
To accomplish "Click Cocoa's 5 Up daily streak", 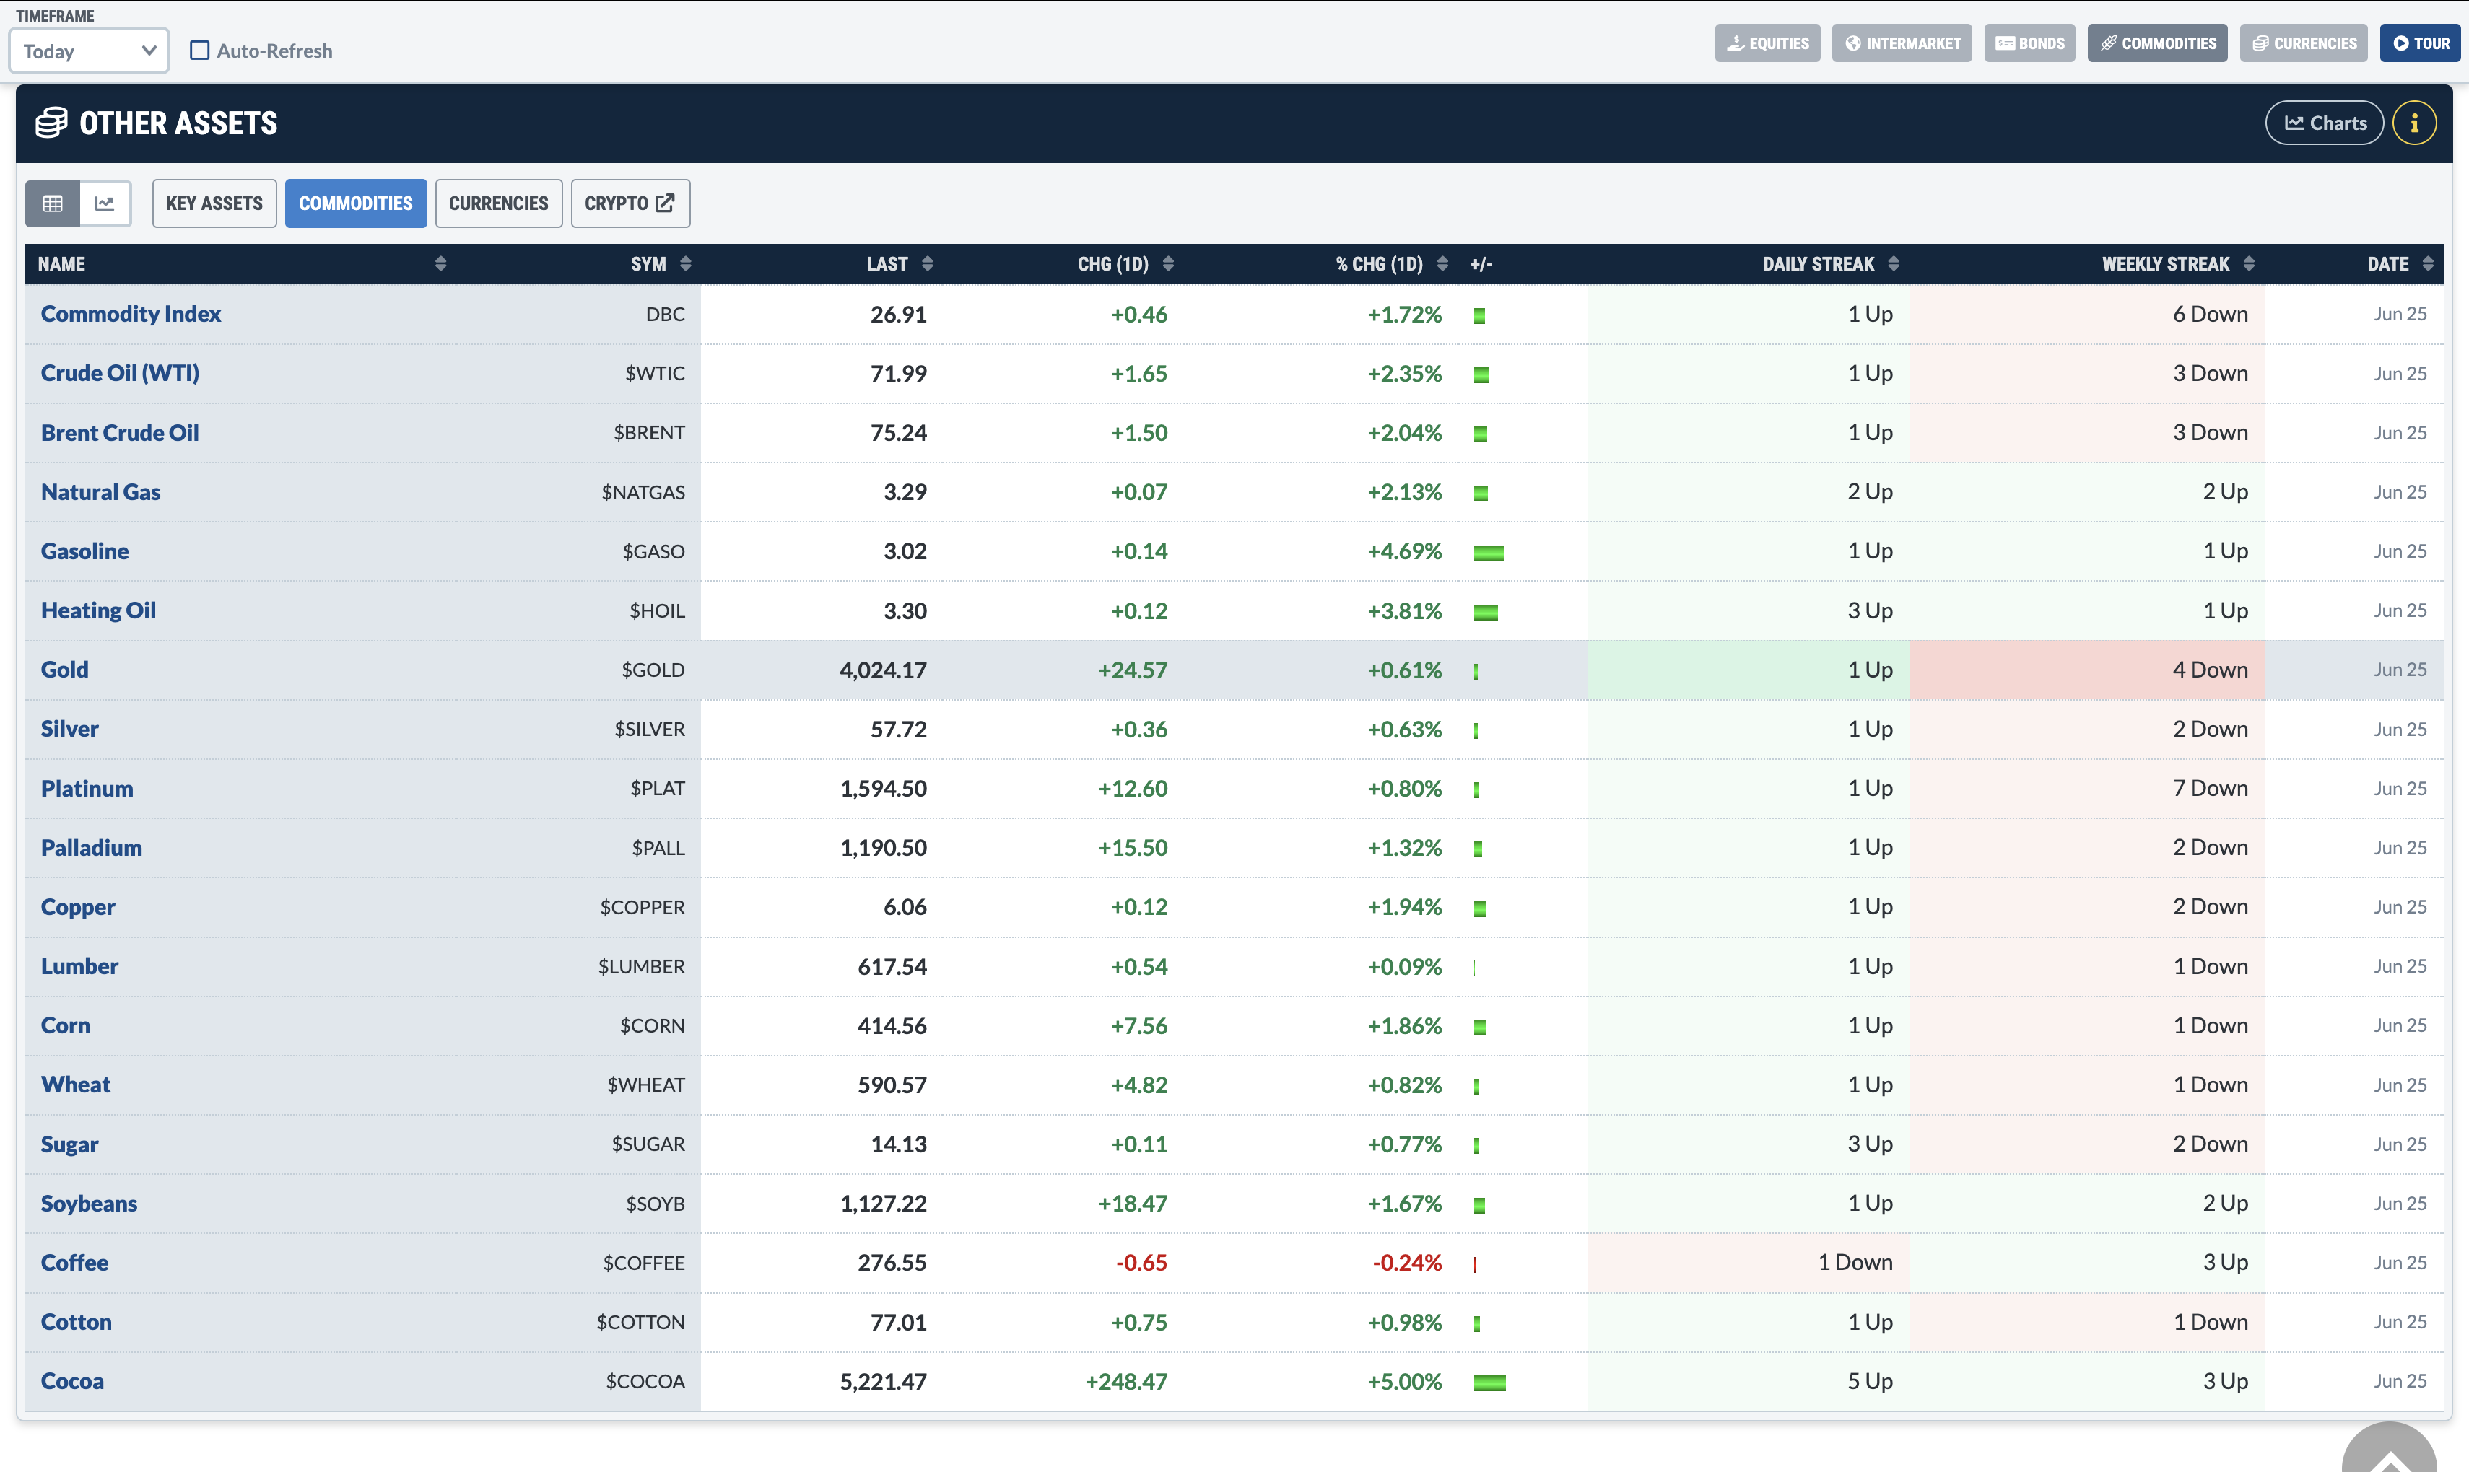I will pos(1871,1382).
